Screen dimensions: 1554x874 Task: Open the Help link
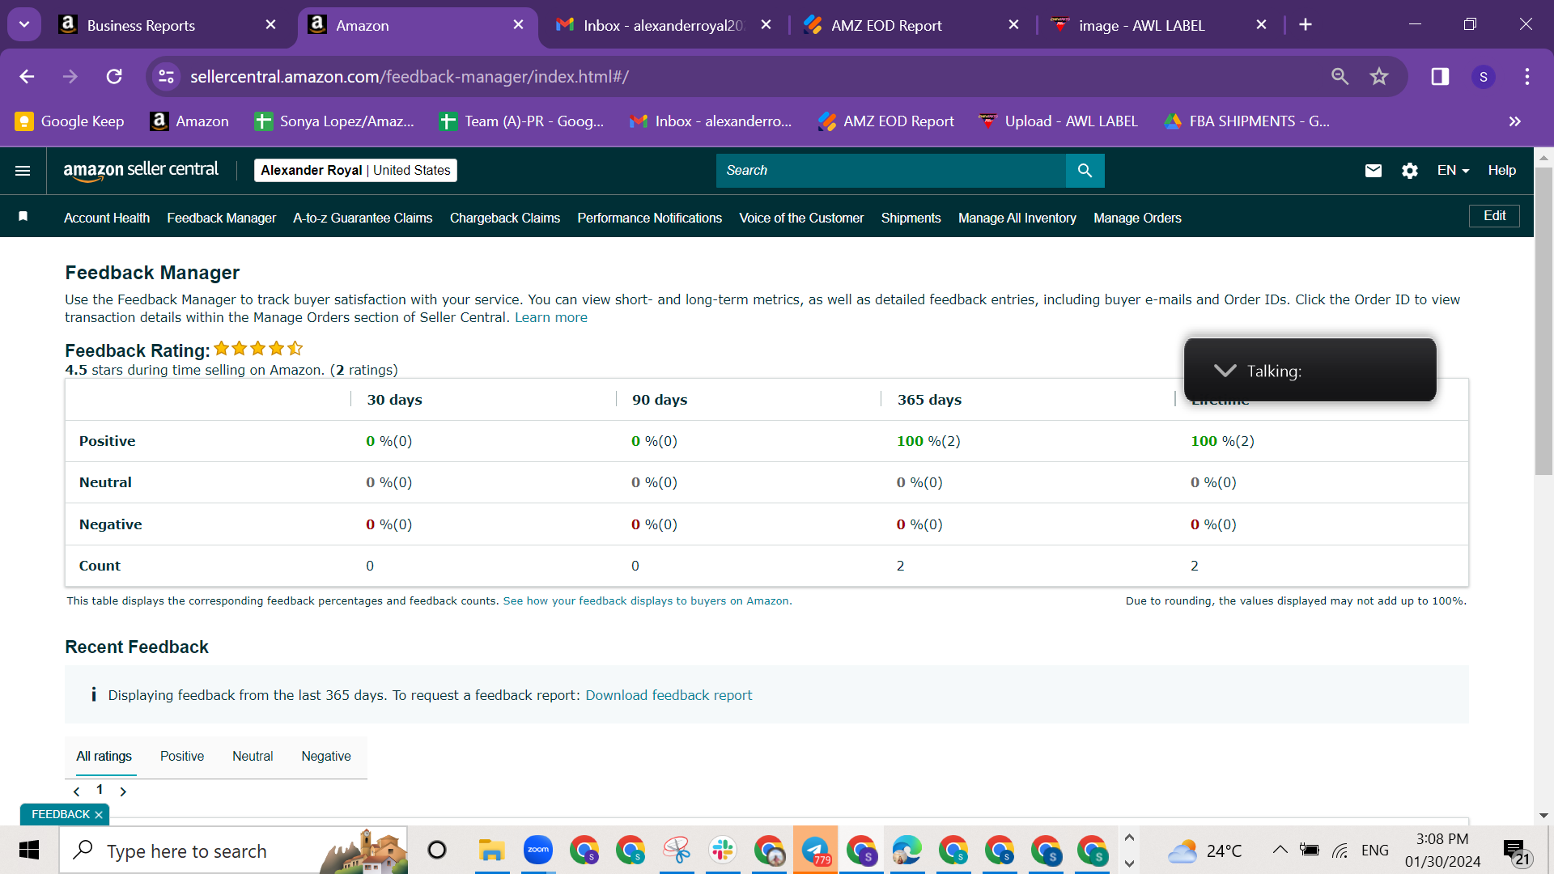[1502, 171]
